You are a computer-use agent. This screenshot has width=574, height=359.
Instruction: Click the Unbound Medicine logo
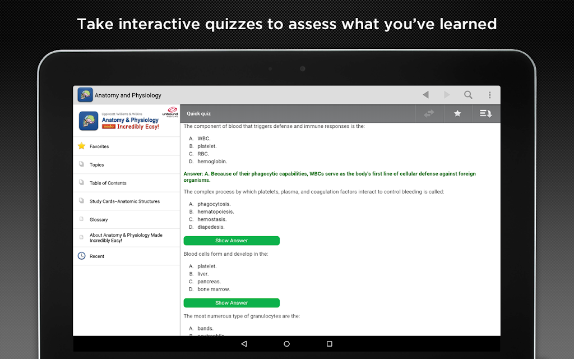pos(170,112)
